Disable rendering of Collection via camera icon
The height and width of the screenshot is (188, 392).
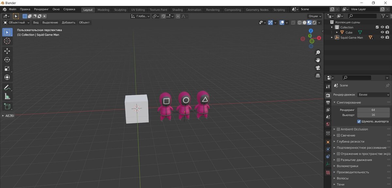pos(387,27)
